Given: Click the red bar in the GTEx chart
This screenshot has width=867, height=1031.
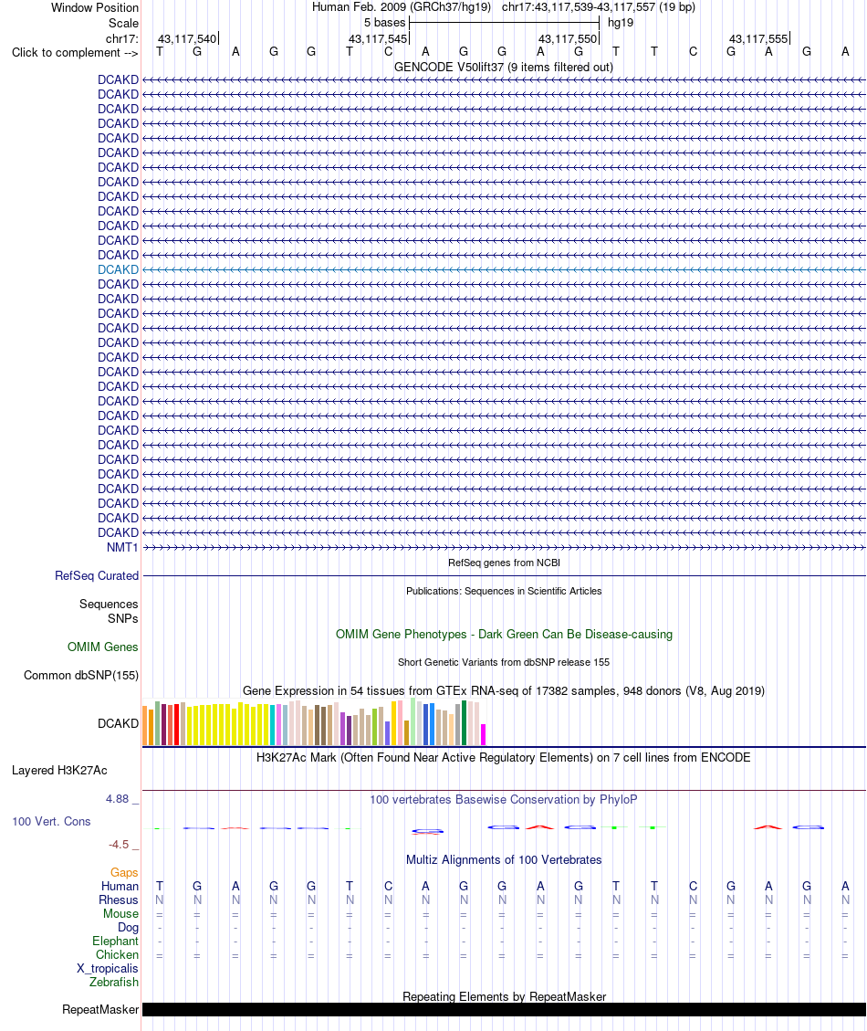Looking at the screenshot, I should pyautogui.click(x=176, y=724).
